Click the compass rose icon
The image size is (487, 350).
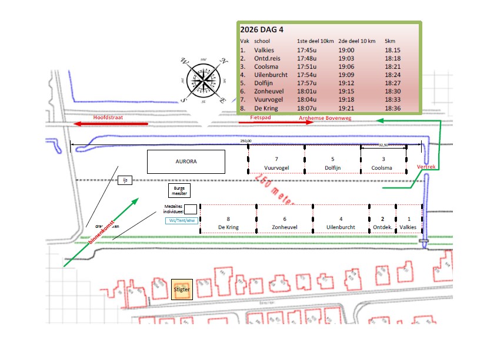(x=204, y=80)
